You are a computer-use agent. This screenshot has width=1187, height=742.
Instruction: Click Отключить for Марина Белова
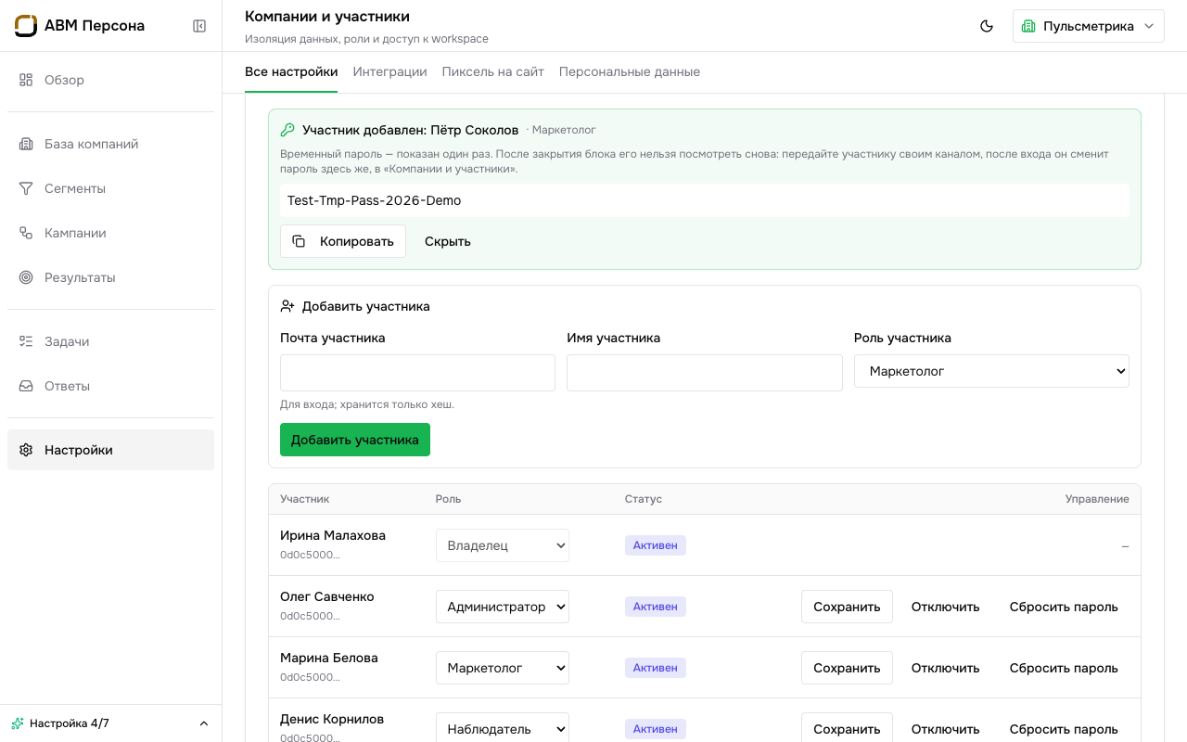946,668
